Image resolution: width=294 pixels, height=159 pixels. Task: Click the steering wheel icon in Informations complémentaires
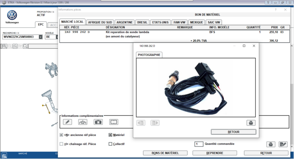pos(83,122)
